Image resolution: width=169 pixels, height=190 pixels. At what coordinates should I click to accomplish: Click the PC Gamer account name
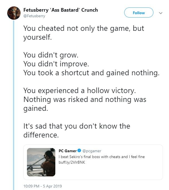pyautogui.click(x=68, y=151)
